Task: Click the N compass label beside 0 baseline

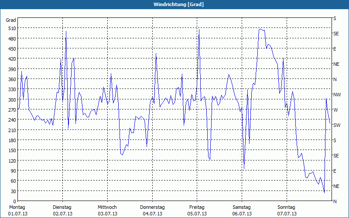Action: pos(335,201)
